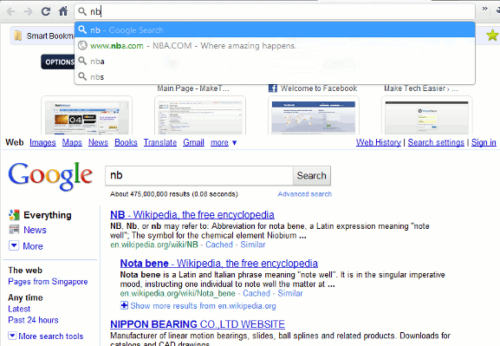Pick the 'nba' search suggestion
500x346 pixels.
pos(275,62)
